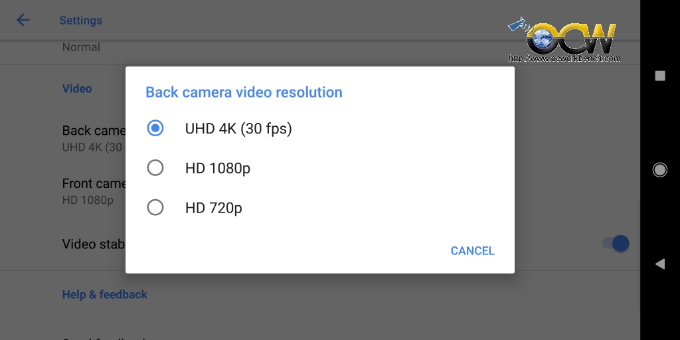Choose the HD 1080p label text
This screenshot has width=680, height=340.
[x=218, y=168]
